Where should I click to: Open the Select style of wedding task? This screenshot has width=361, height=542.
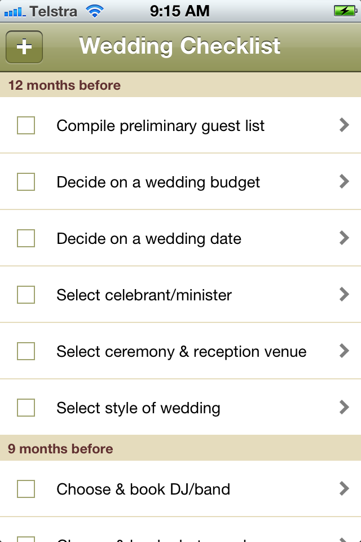[138, 408]
